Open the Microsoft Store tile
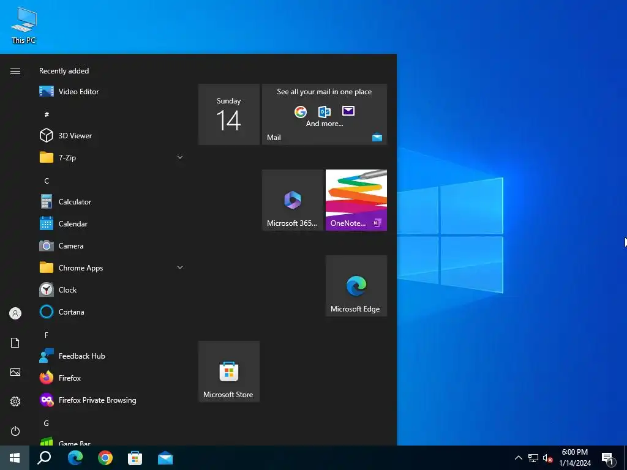This screenshot has width=627, height=470. (x=229, y=371)
